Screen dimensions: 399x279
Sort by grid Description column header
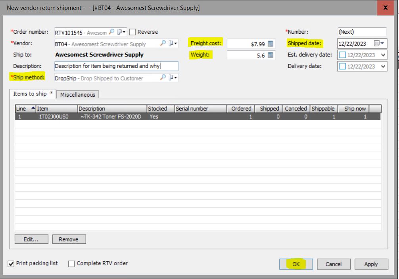(112, 109)
